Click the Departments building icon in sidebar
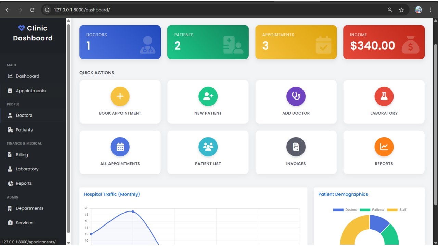Image resolution: width=438 pixels, height=246 pixels. [x=10, y=208]
